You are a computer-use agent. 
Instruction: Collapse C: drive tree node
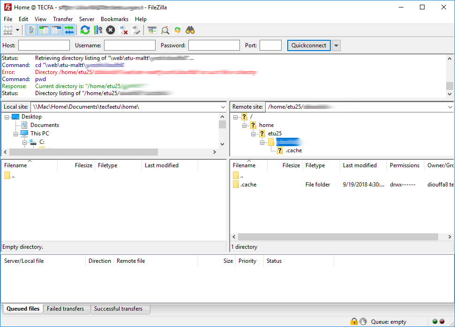(x=25, y=142)
